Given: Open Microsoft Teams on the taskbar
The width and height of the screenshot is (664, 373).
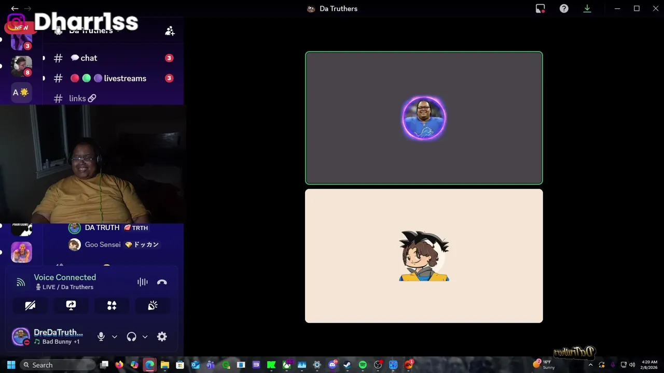Looking at the screenshot, I should [x=211, y=365].
